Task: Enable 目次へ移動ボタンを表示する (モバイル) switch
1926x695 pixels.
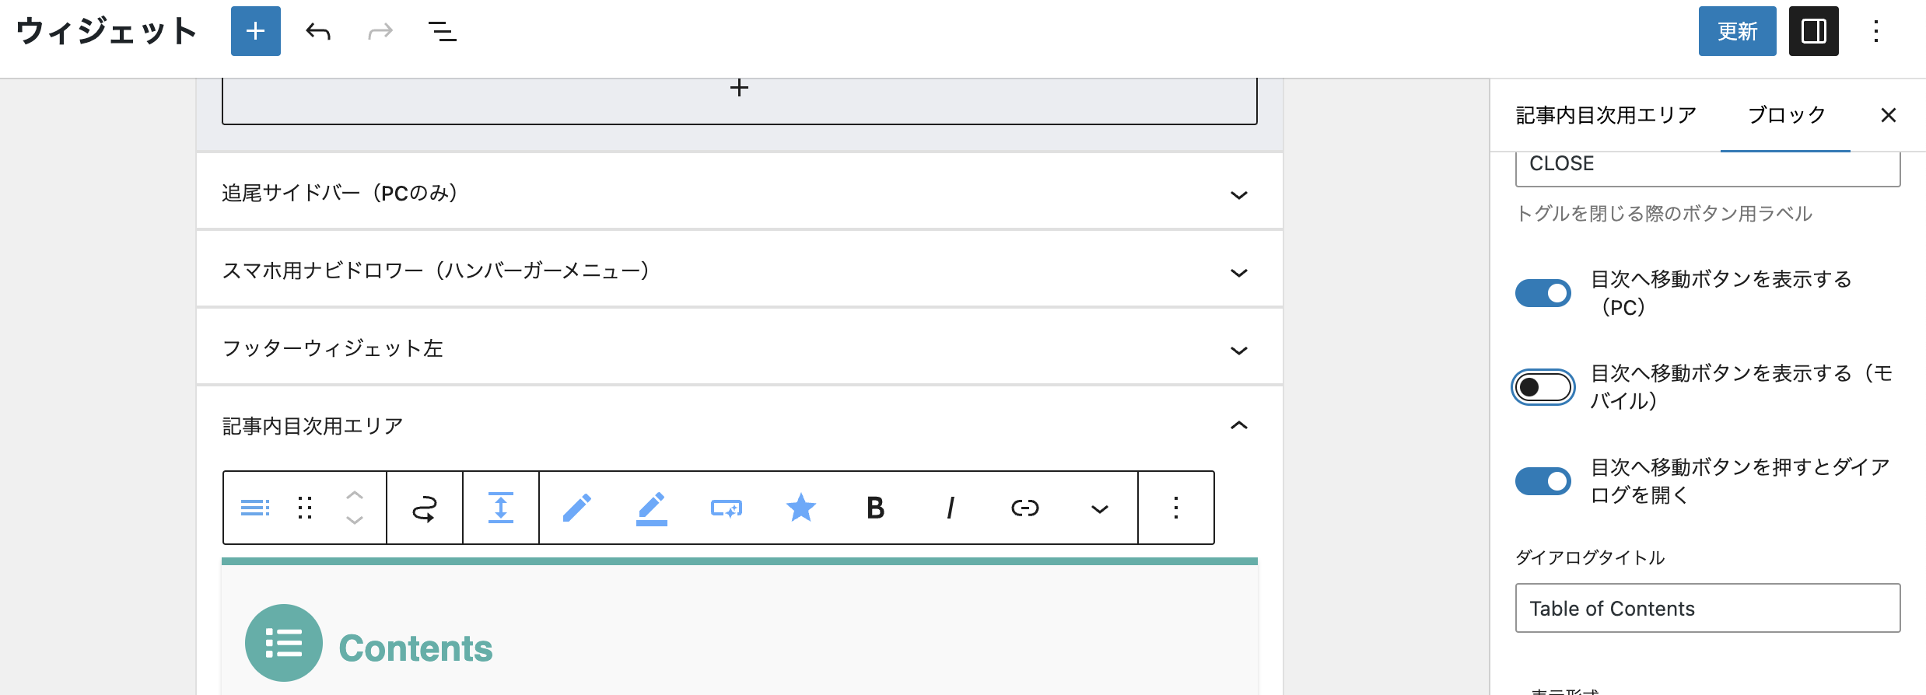Action: point(1543,387)
